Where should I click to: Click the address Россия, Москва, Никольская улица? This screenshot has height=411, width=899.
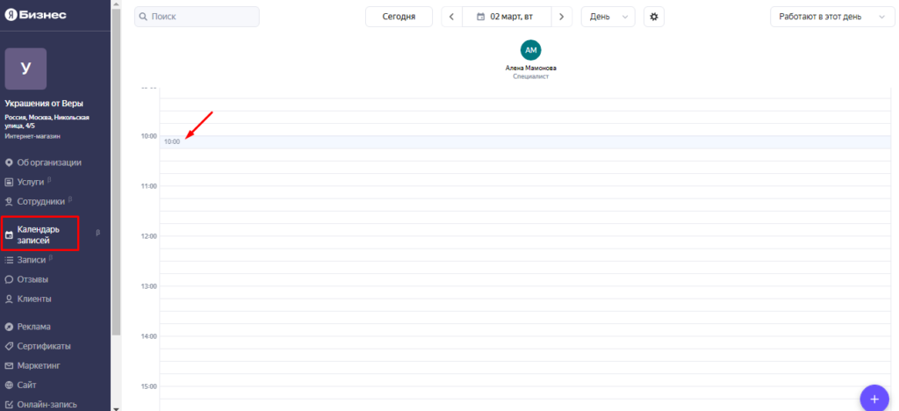point(47,121)
